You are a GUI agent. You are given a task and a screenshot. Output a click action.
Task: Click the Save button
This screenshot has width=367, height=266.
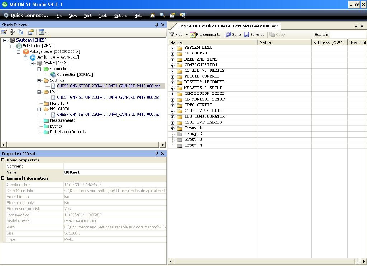point(233,35)
